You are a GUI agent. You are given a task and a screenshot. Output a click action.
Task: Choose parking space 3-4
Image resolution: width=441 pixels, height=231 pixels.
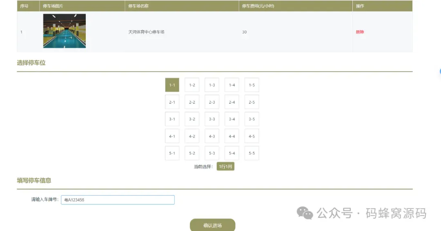pyautogui.click(x=232, y=119)
